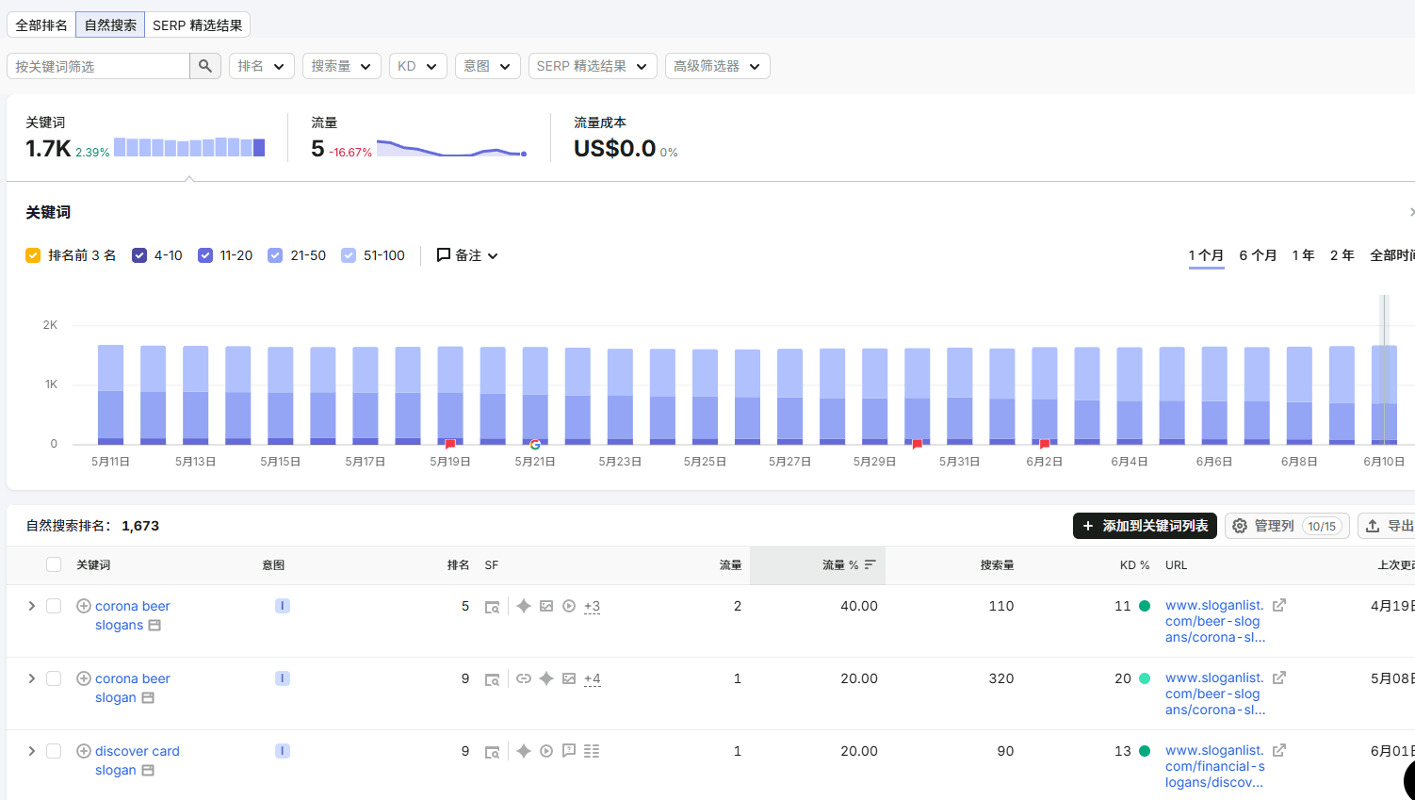Click the 添加到关键词列表 button
The height and width of the screenshot is (800, 1415).
1145,526
